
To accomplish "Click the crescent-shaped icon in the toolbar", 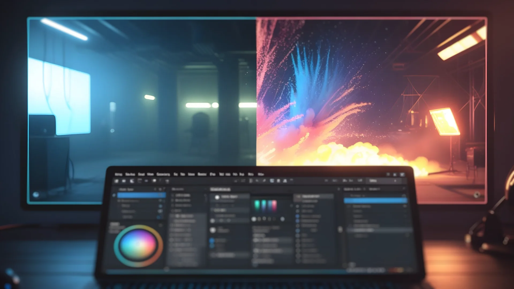I will [132, 181].
